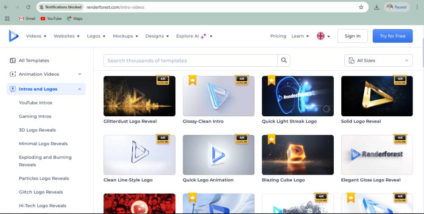The image size is (424, 214).
Task: Open Glitterdust Logo Reveal title link
Action: 130,121
